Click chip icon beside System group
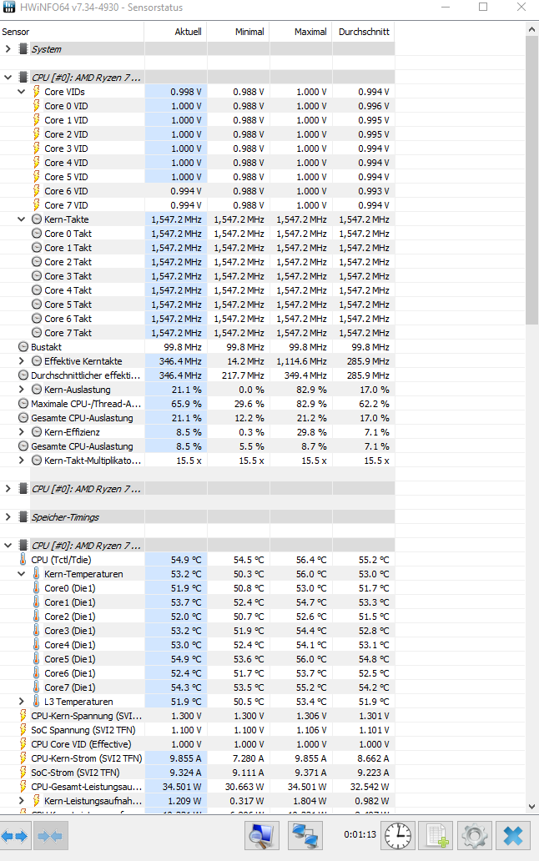This screenshot has width=539, height=861. (x=23, y=49)
